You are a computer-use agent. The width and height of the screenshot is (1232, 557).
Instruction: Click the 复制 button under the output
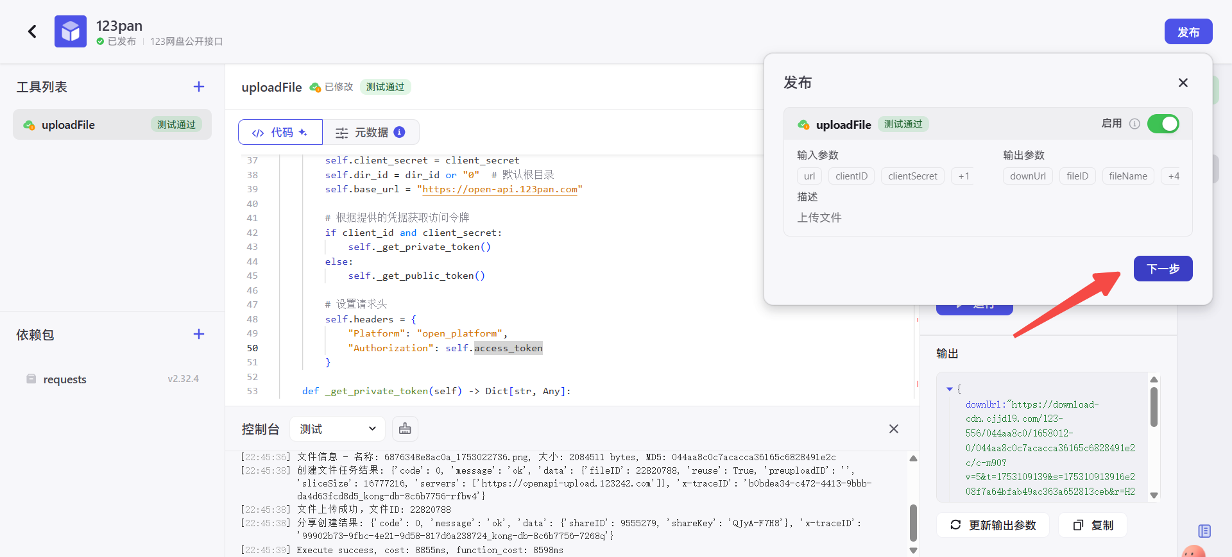[x=1093, y=525]
